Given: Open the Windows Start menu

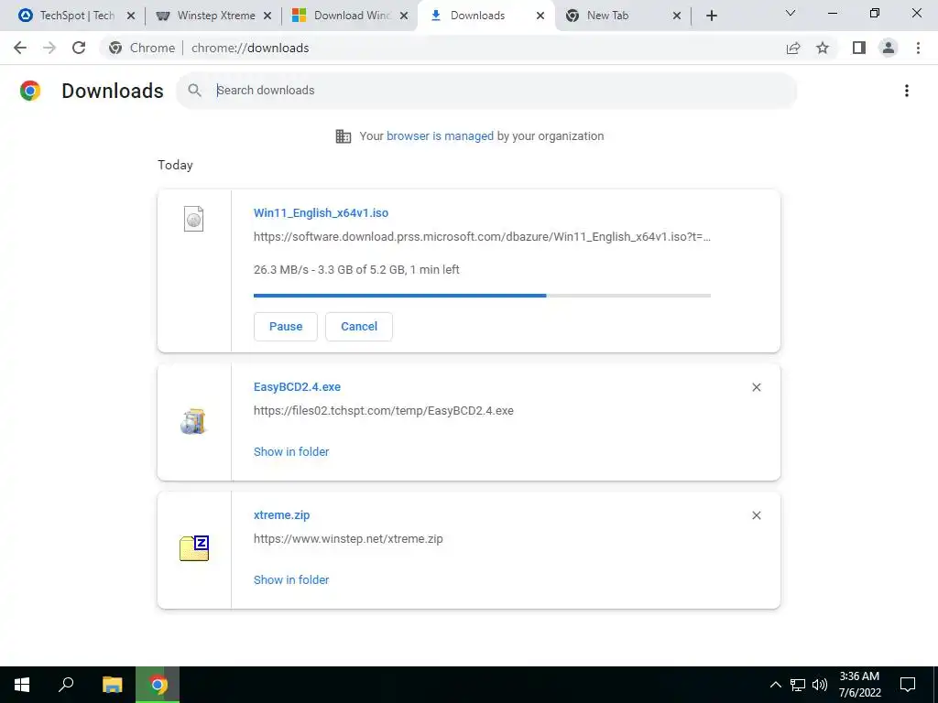Looking at the screenshot, I should 22,685.
